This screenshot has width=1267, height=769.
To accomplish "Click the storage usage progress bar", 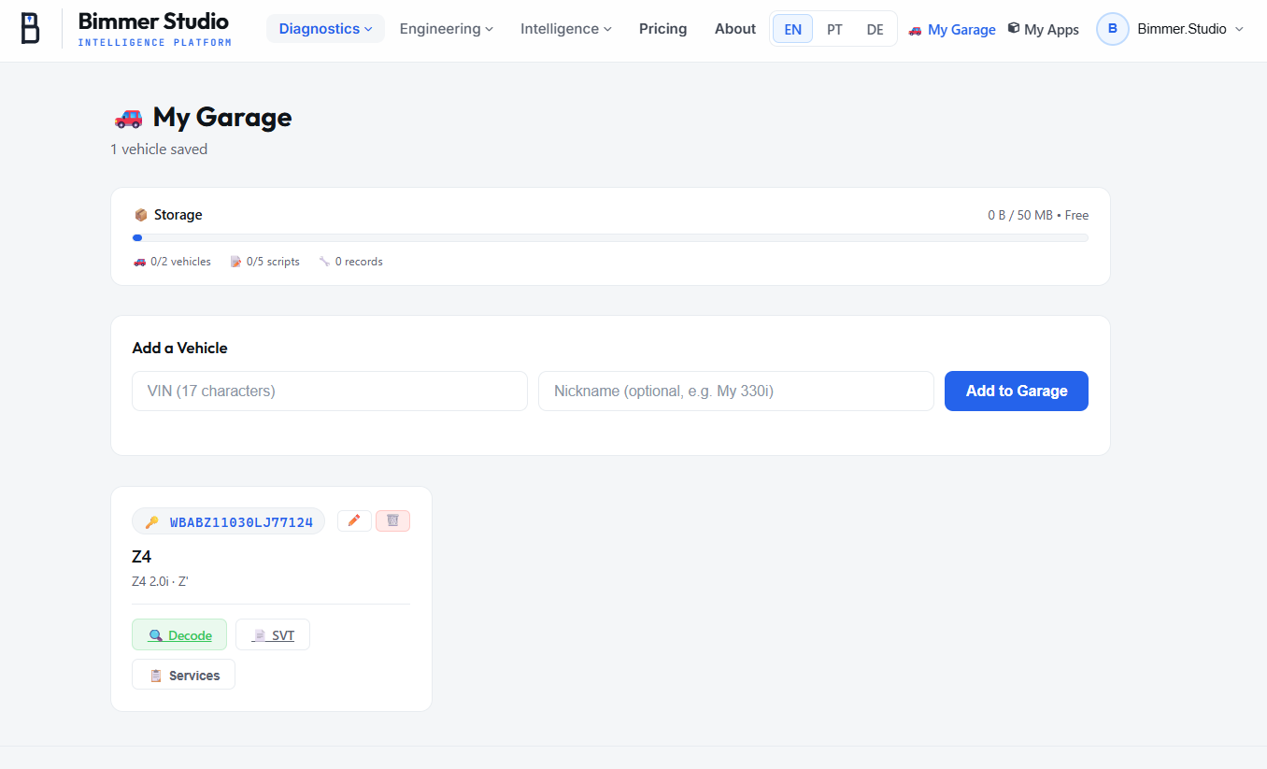I will 610,237.
